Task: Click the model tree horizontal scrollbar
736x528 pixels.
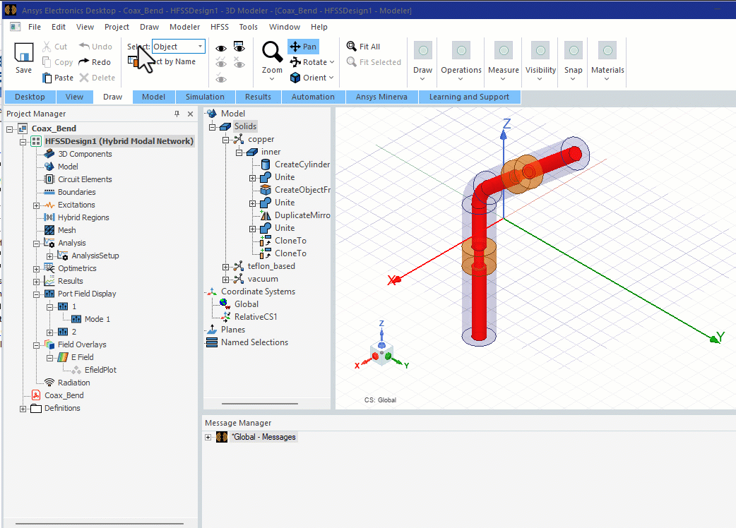Action: [x=259, y=403]
